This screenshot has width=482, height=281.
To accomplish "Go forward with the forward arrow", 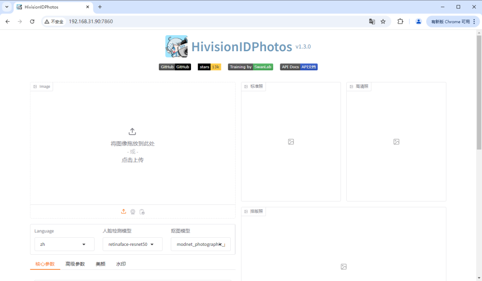I will coord(20,21).
